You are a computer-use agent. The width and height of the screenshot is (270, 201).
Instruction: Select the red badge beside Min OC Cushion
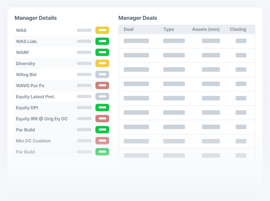102,141
